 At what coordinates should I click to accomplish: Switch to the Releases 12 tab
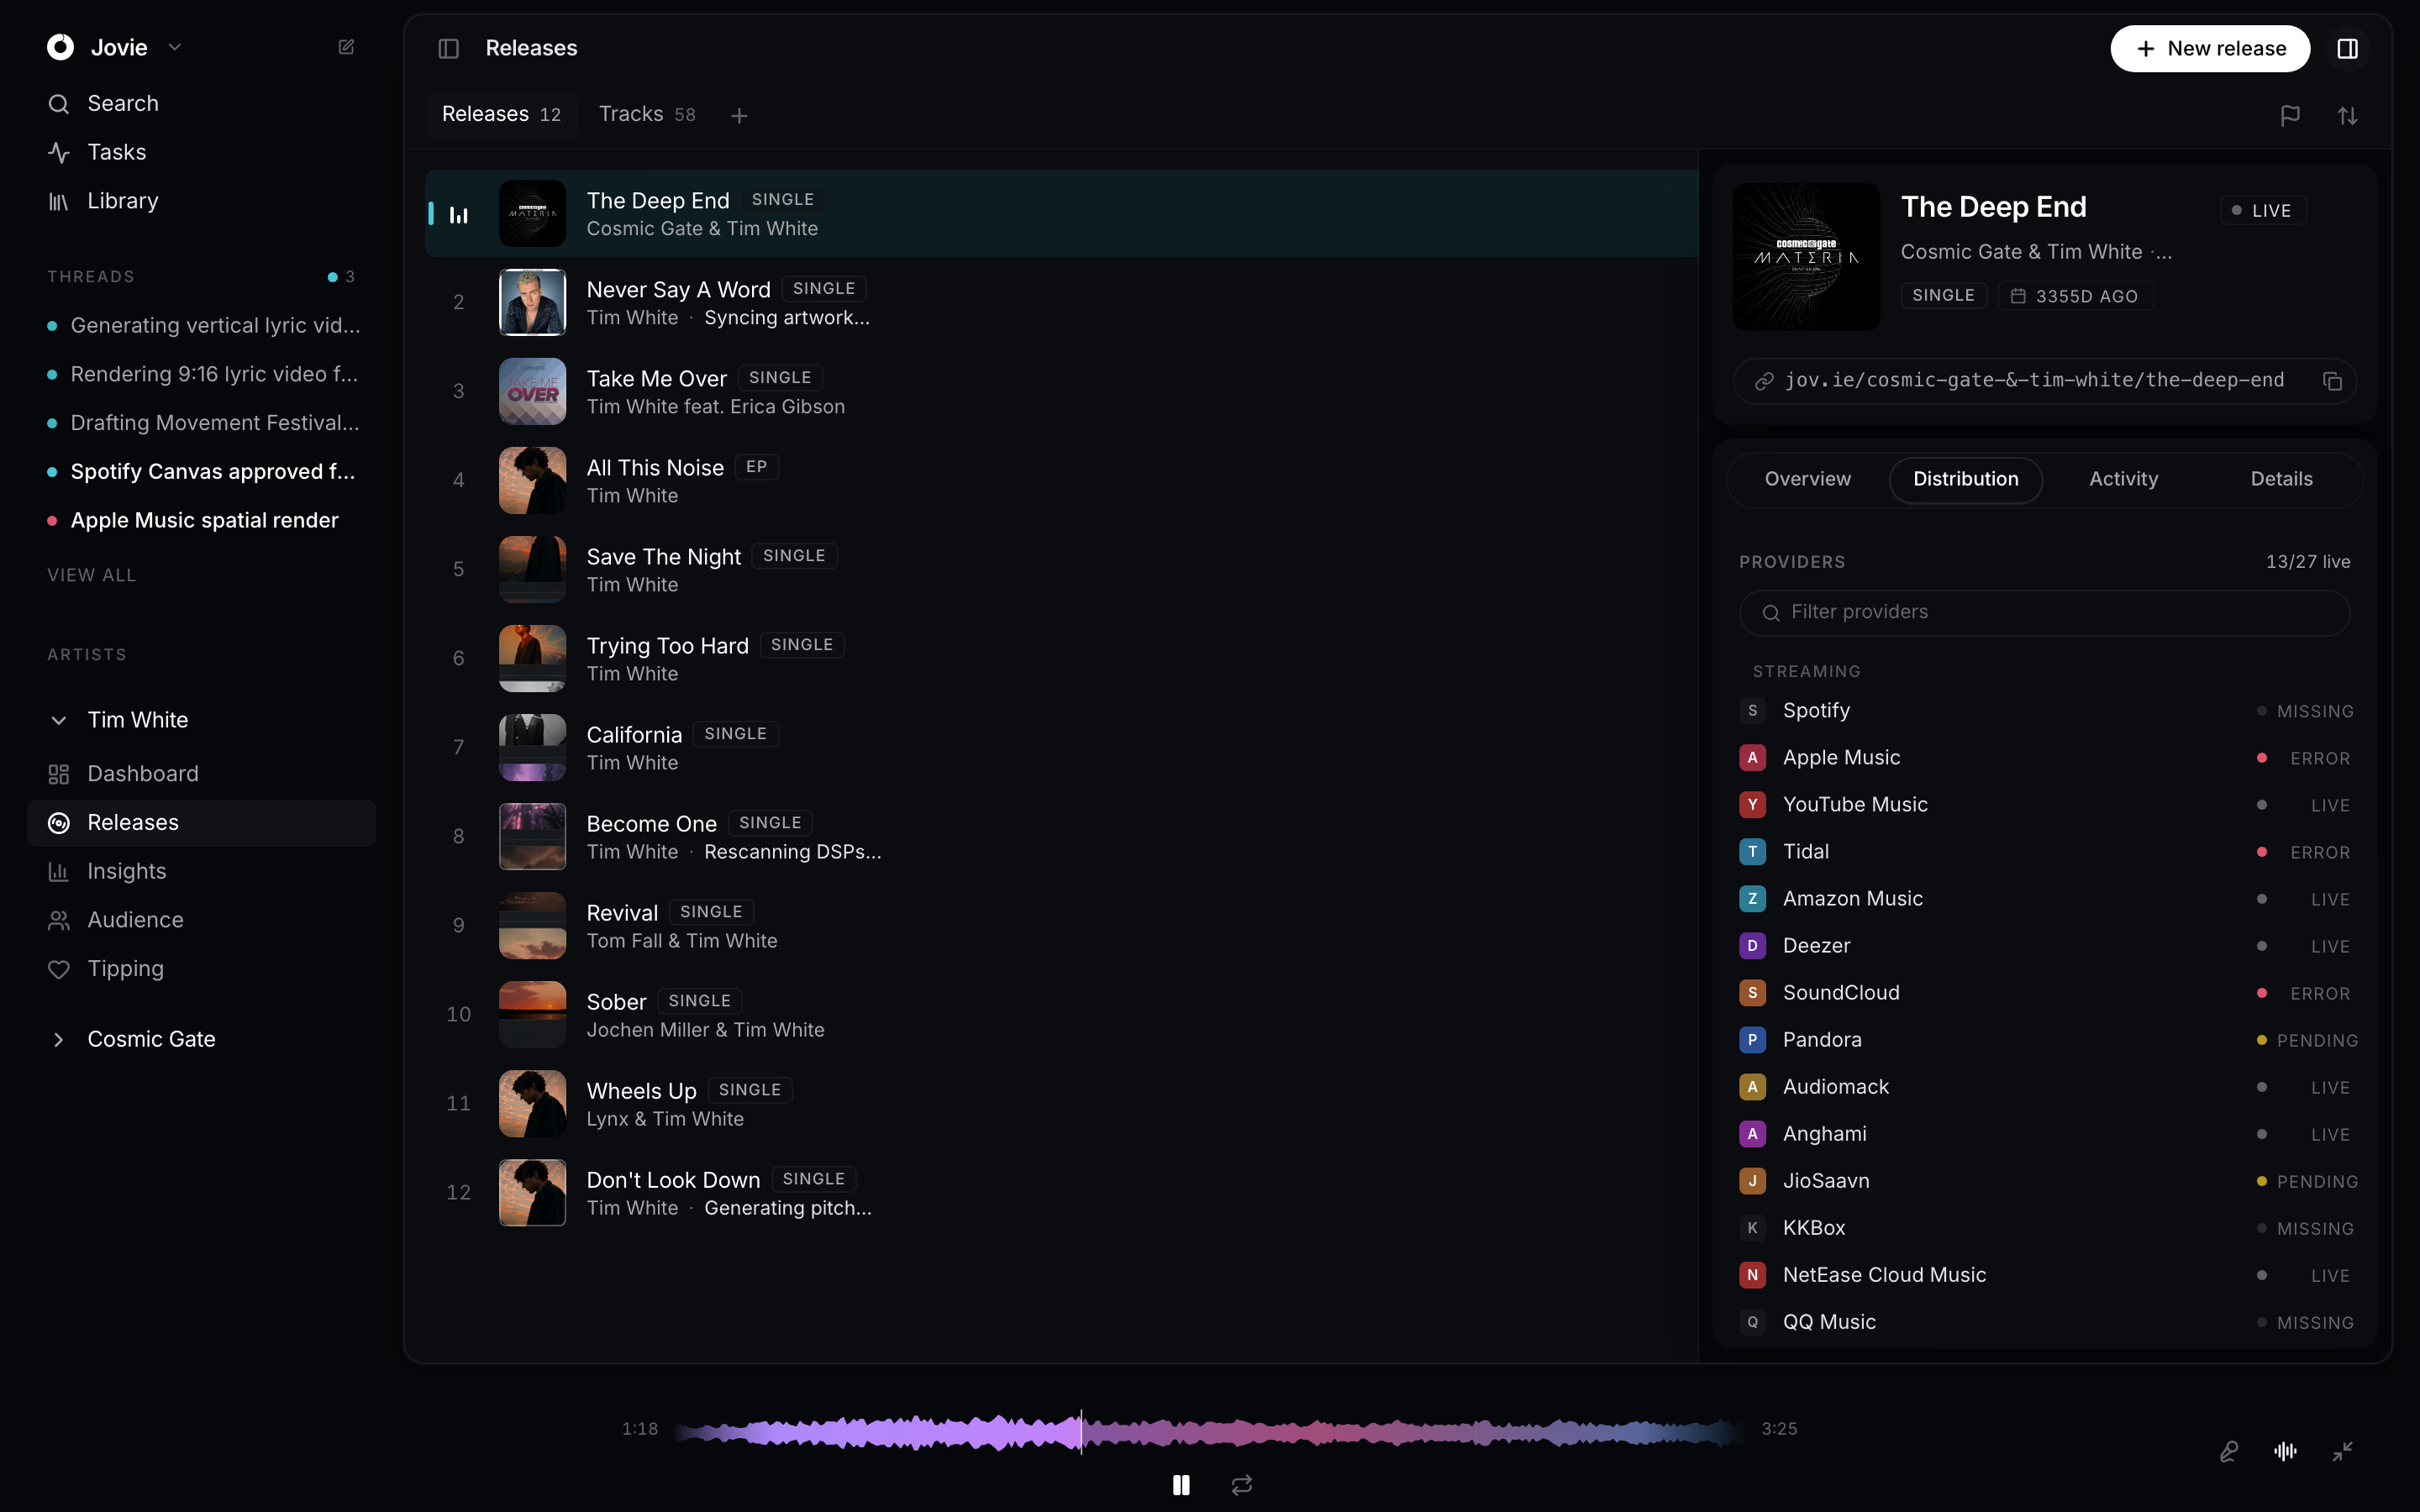(501, 115)
